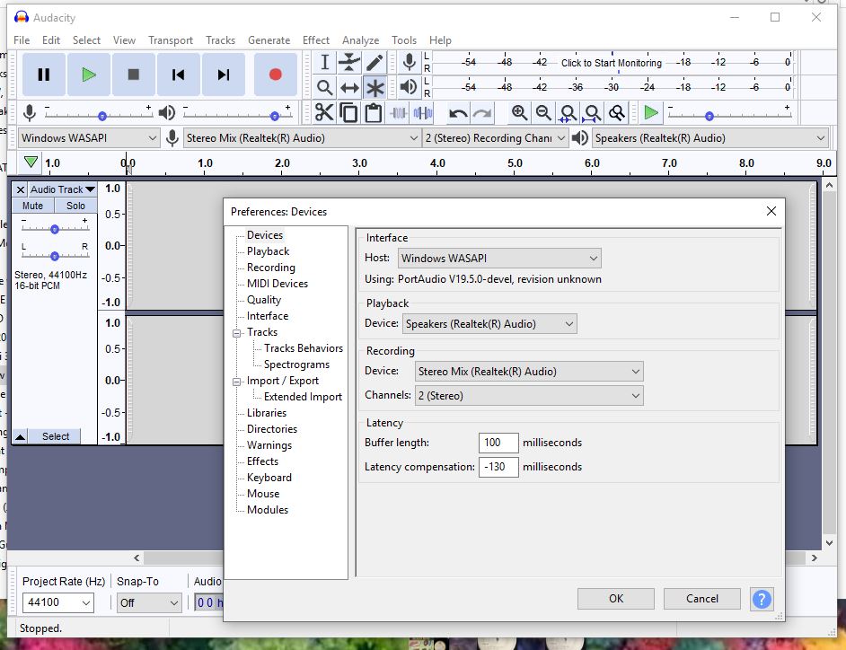Start playback with the green Play button
This screenshot has height=650, width=846.
click(89, 75)
